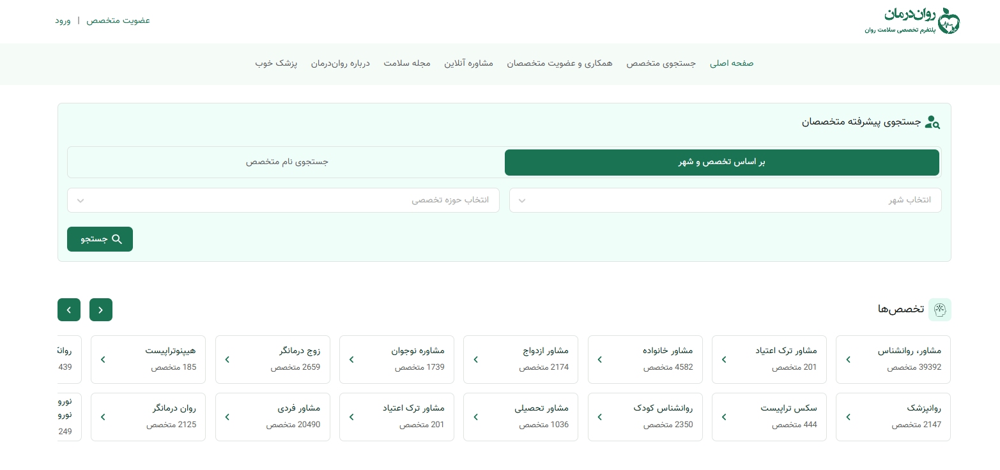Open the انتخاب شهر city dropdown
The height and width of the screenshot is (470, 1000).
725,200
